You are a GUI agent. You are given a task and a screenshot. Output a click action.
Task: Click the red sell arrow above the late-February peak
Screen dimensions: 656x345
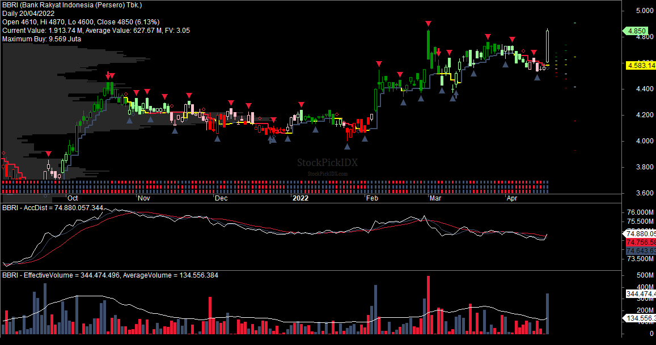(x=429, y=24)
